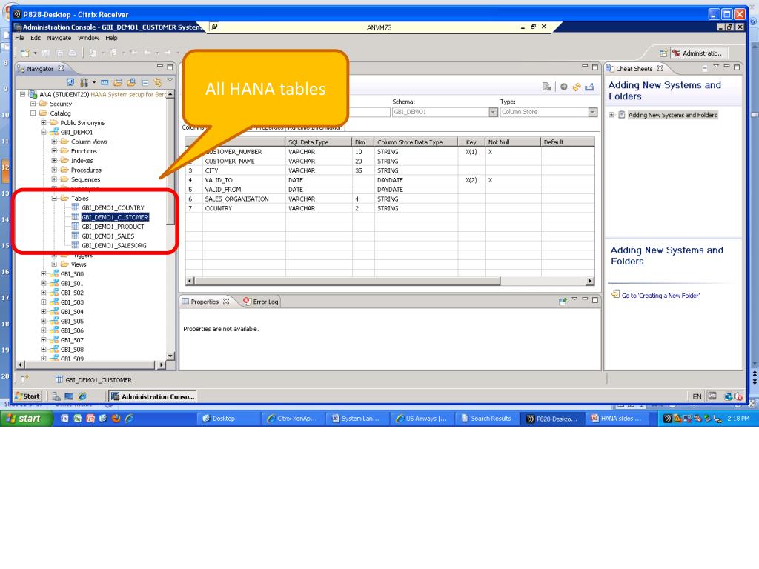Switch to the Error Log tab
This screenshot has width=759, height=569.
pos(260,302)
